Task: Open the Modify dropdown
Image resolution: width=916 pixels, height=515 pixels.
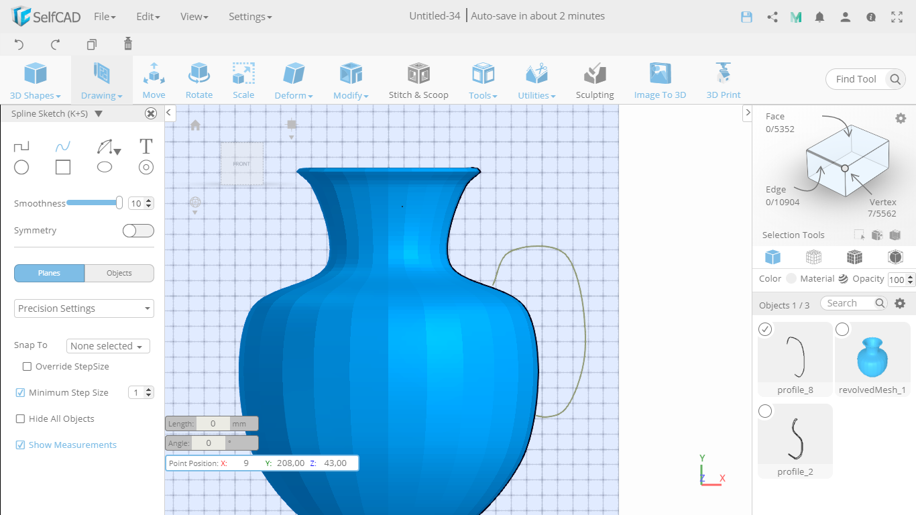Action: tap(351, 80)
